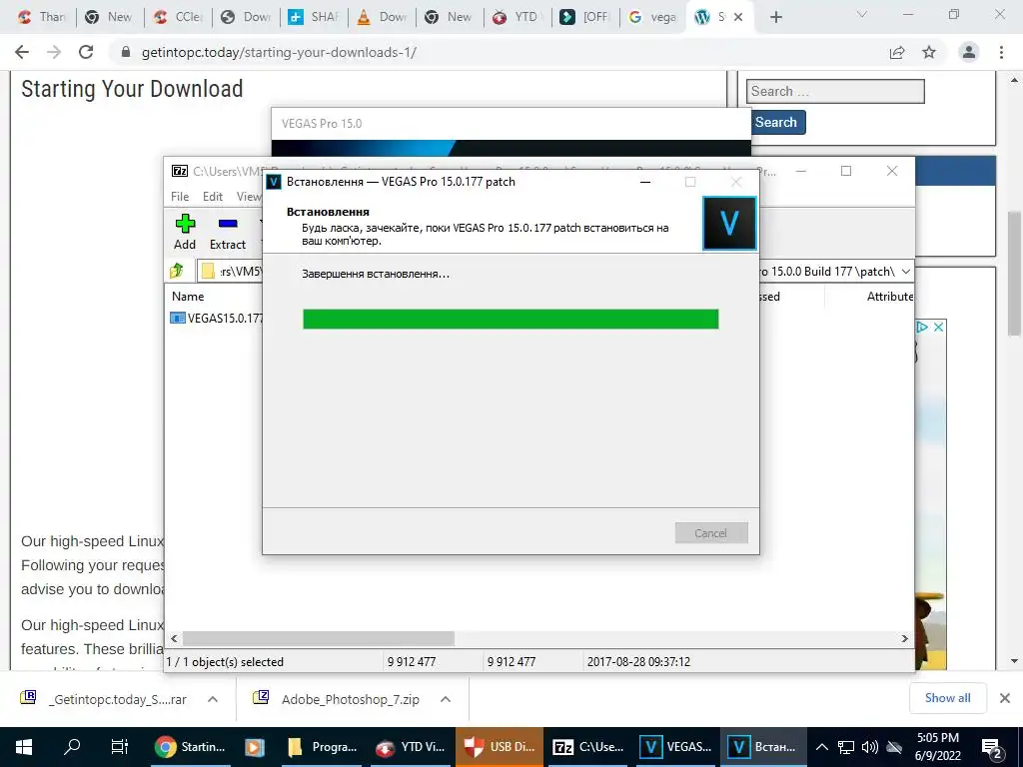Click the Attributes column header in 7-Zip
Viewport: 1023px width, 767px height.
point(890,296)
